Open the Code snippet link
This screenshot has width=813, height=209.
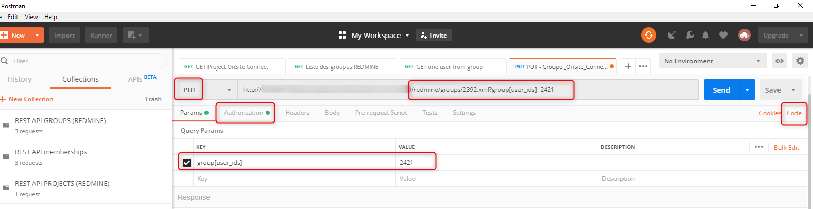(794, 113)
